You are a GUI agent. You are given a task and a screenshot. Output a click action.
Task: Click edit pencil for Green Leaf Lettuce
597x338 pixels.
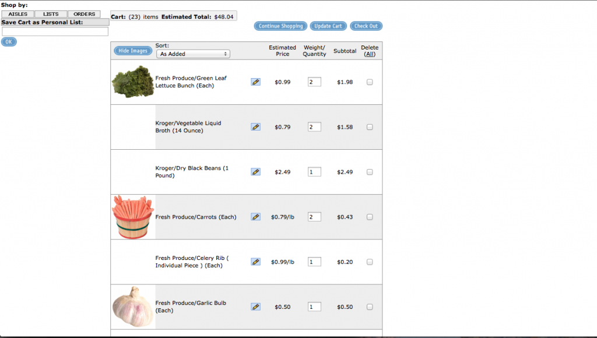(x=255, y=82)
